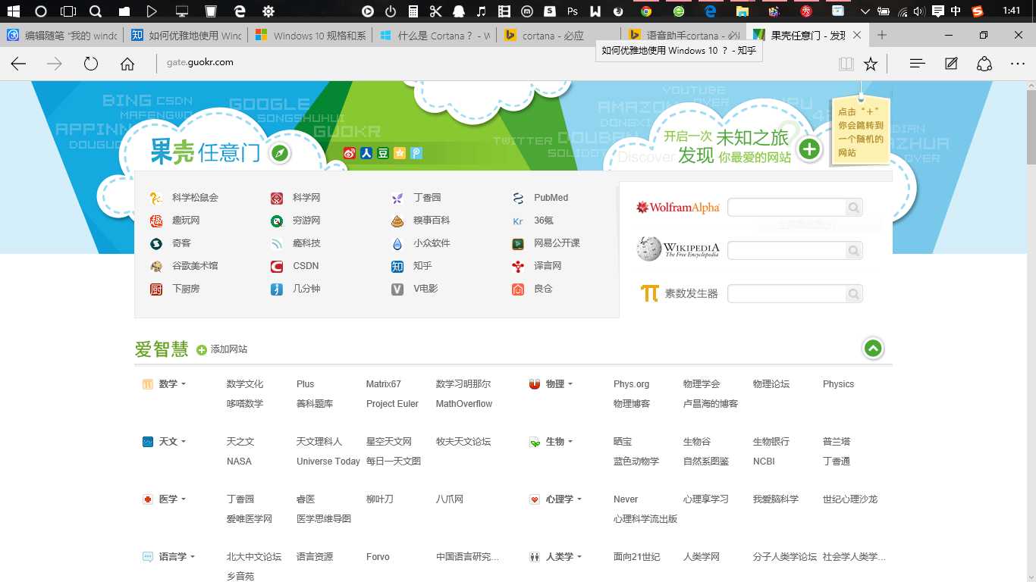The image size is (1036, 582).
Task: Open the Project Euler link
Action: [392, 404]
